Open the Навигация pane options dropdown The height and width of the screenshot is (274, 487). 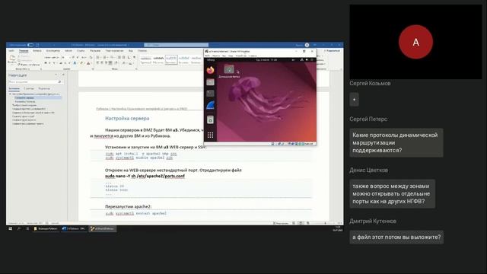click(x=56, y=75)
